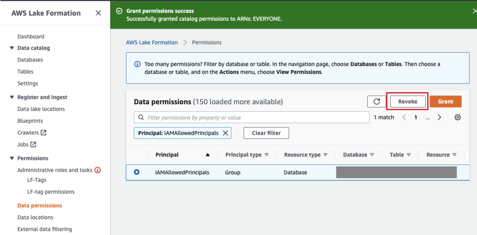This screenshot has height=235, width=477.
Task: Sort by the Principal column
Action: pos(183,155)
